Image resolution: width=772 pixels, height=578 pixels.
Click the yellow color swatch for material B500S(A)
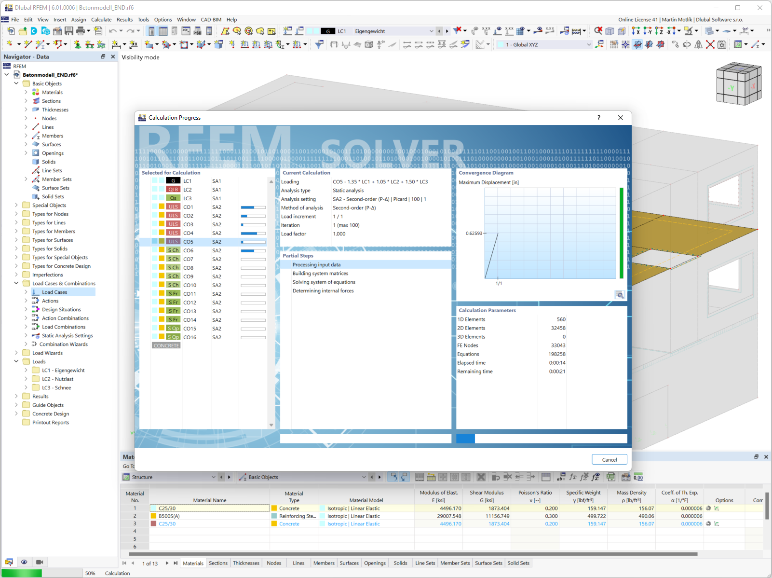tap(153, 516)
